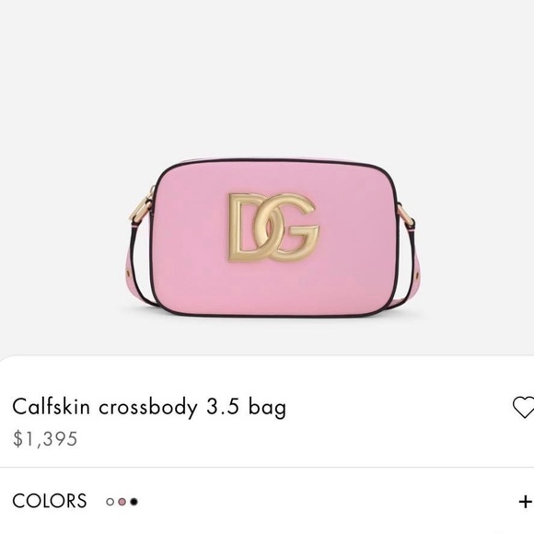Open the Calfskin crossbody 3.5 bag title
Screen dimensions: 534x534
pyautogui.click(x=149, y=406)
